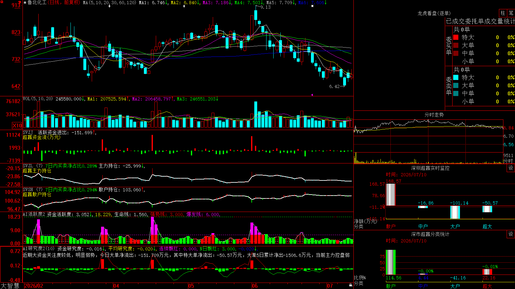
Task: Click the dark red 大单 buy-order swatch
Action: (456, 45)
